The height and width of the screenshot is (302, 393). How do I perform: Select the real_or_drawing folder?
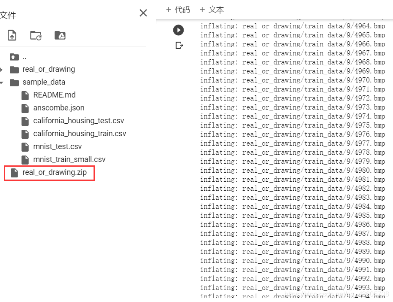click(x=48, y=69)
